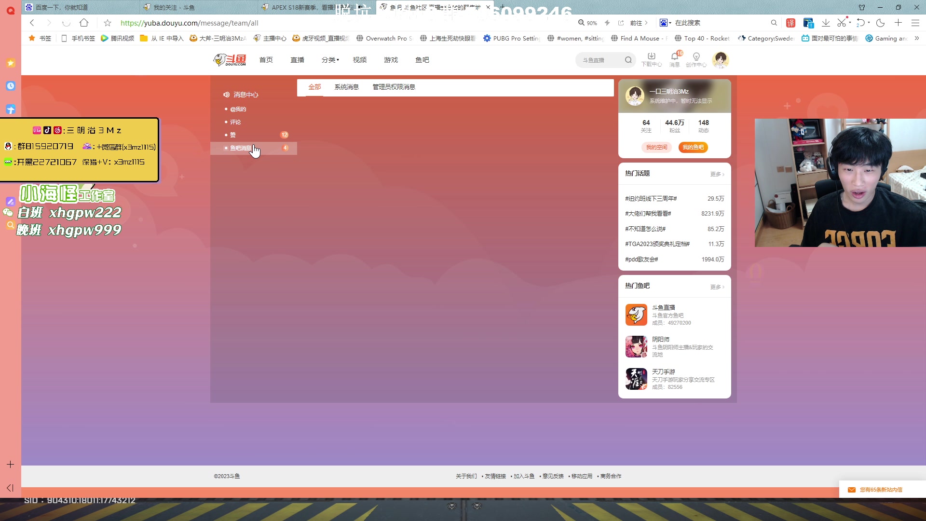Click the browser home icon
Viewport: 926px width, 521px height.
[x=84, y=23]
